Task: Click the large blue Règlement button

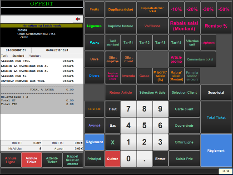Action: pos(216,150)
